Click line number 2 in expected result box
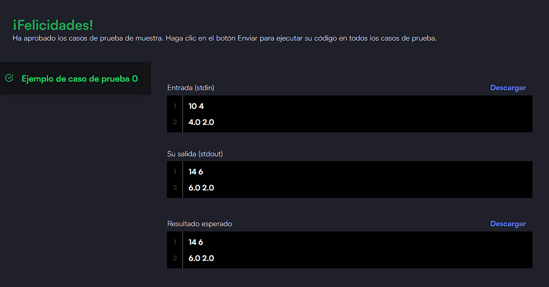This screenshot has width=549, height=287. [175, 258]
